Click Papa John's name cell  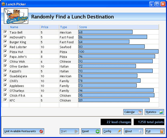coord(25,57)
